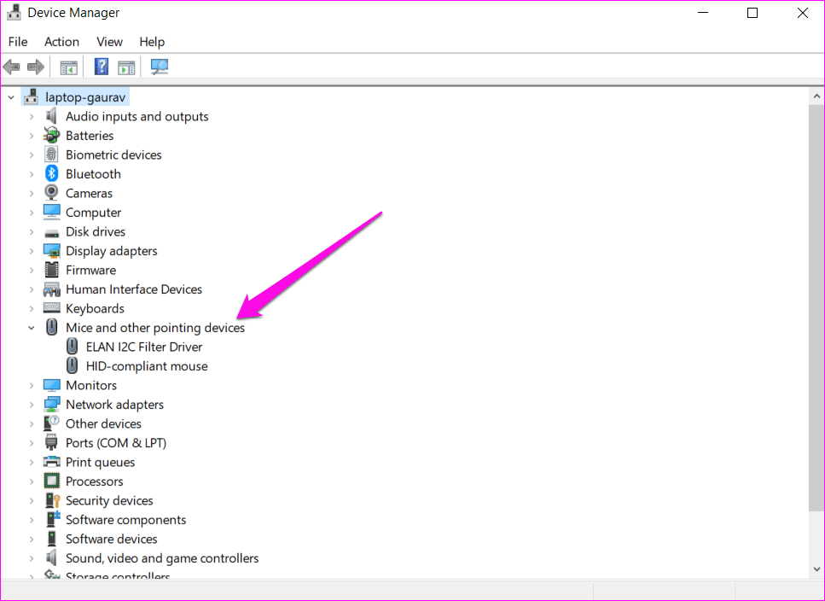The width and height of the screenshot is (825, 601).
Task: Click the Scan for hardware changes icon
Action: click(160, 67)
